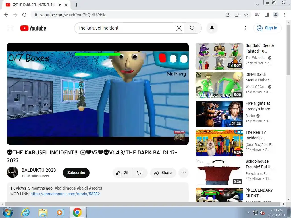
Task: Click The Wizard channel name
Action: click(x=255, y=58)
